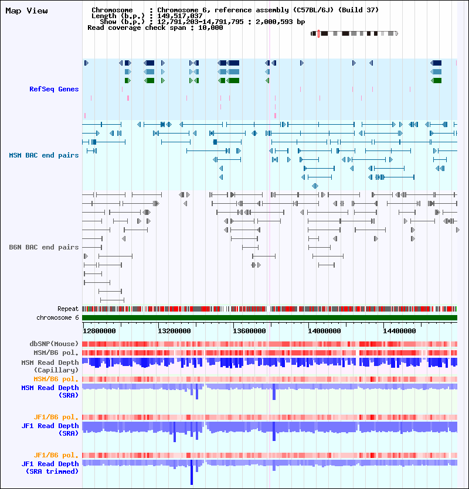Click the chromosome 6 ideogram thumbnail
The width and height of the screenshot is (469, 489).
click(355, 34)
